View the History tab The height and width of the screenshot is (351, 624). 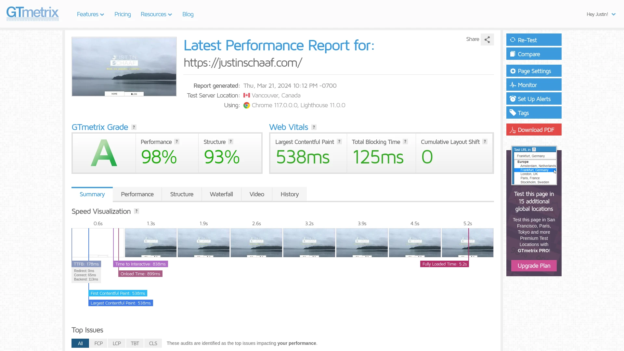click(x=290, y=194)
